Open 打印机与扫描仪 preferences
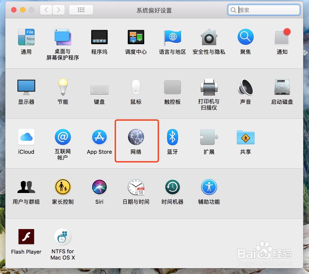The image size is (309, 274). 209,87
